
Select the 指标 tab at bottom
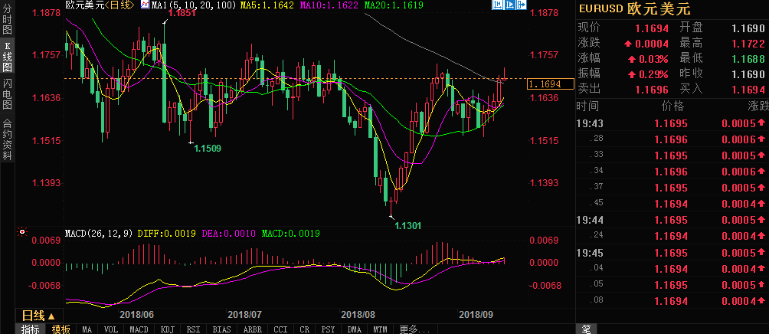point(31,329)
